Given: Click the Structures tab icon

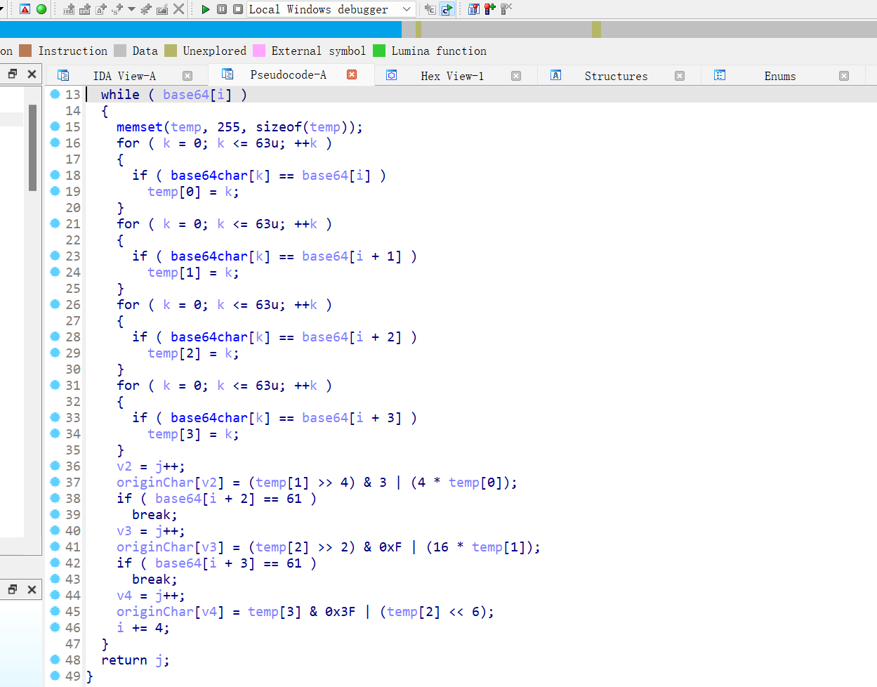Looking at the screenshot, I should point(555,75).
